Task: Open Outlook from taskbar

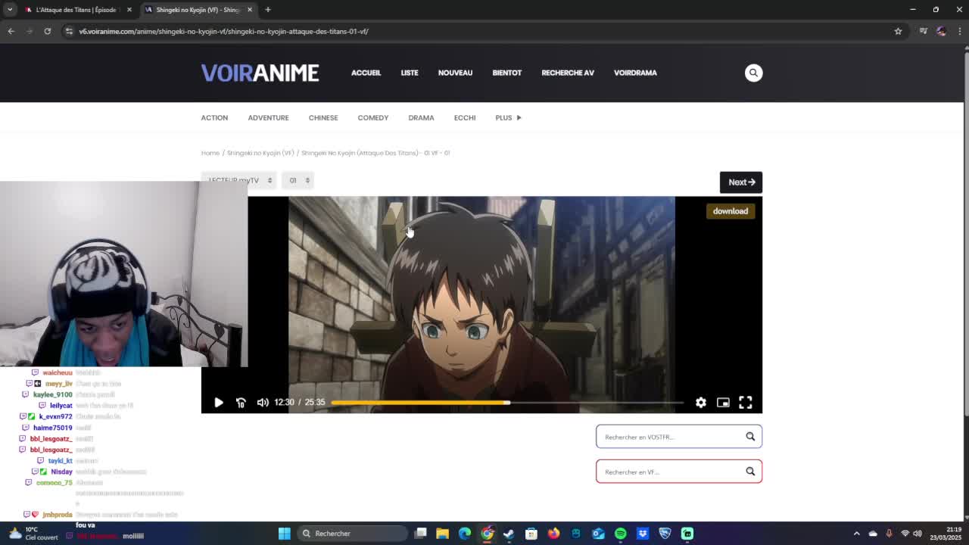Action: (598, 534)
